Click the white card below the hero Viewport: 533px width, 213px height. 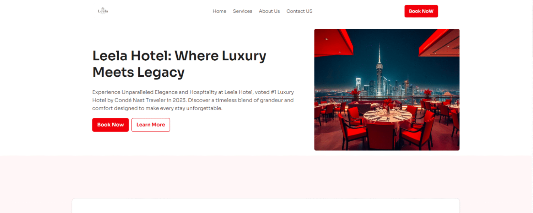pos(266,206)
